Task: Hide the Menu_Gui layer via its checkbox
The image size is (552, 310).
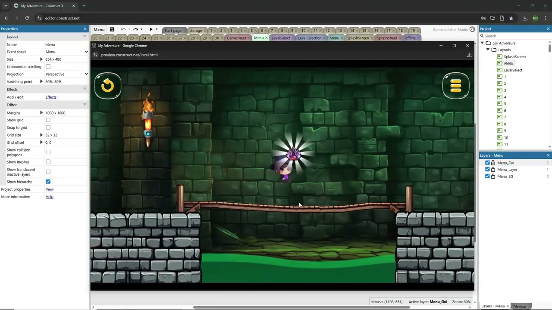Action: tap(487, 163)
